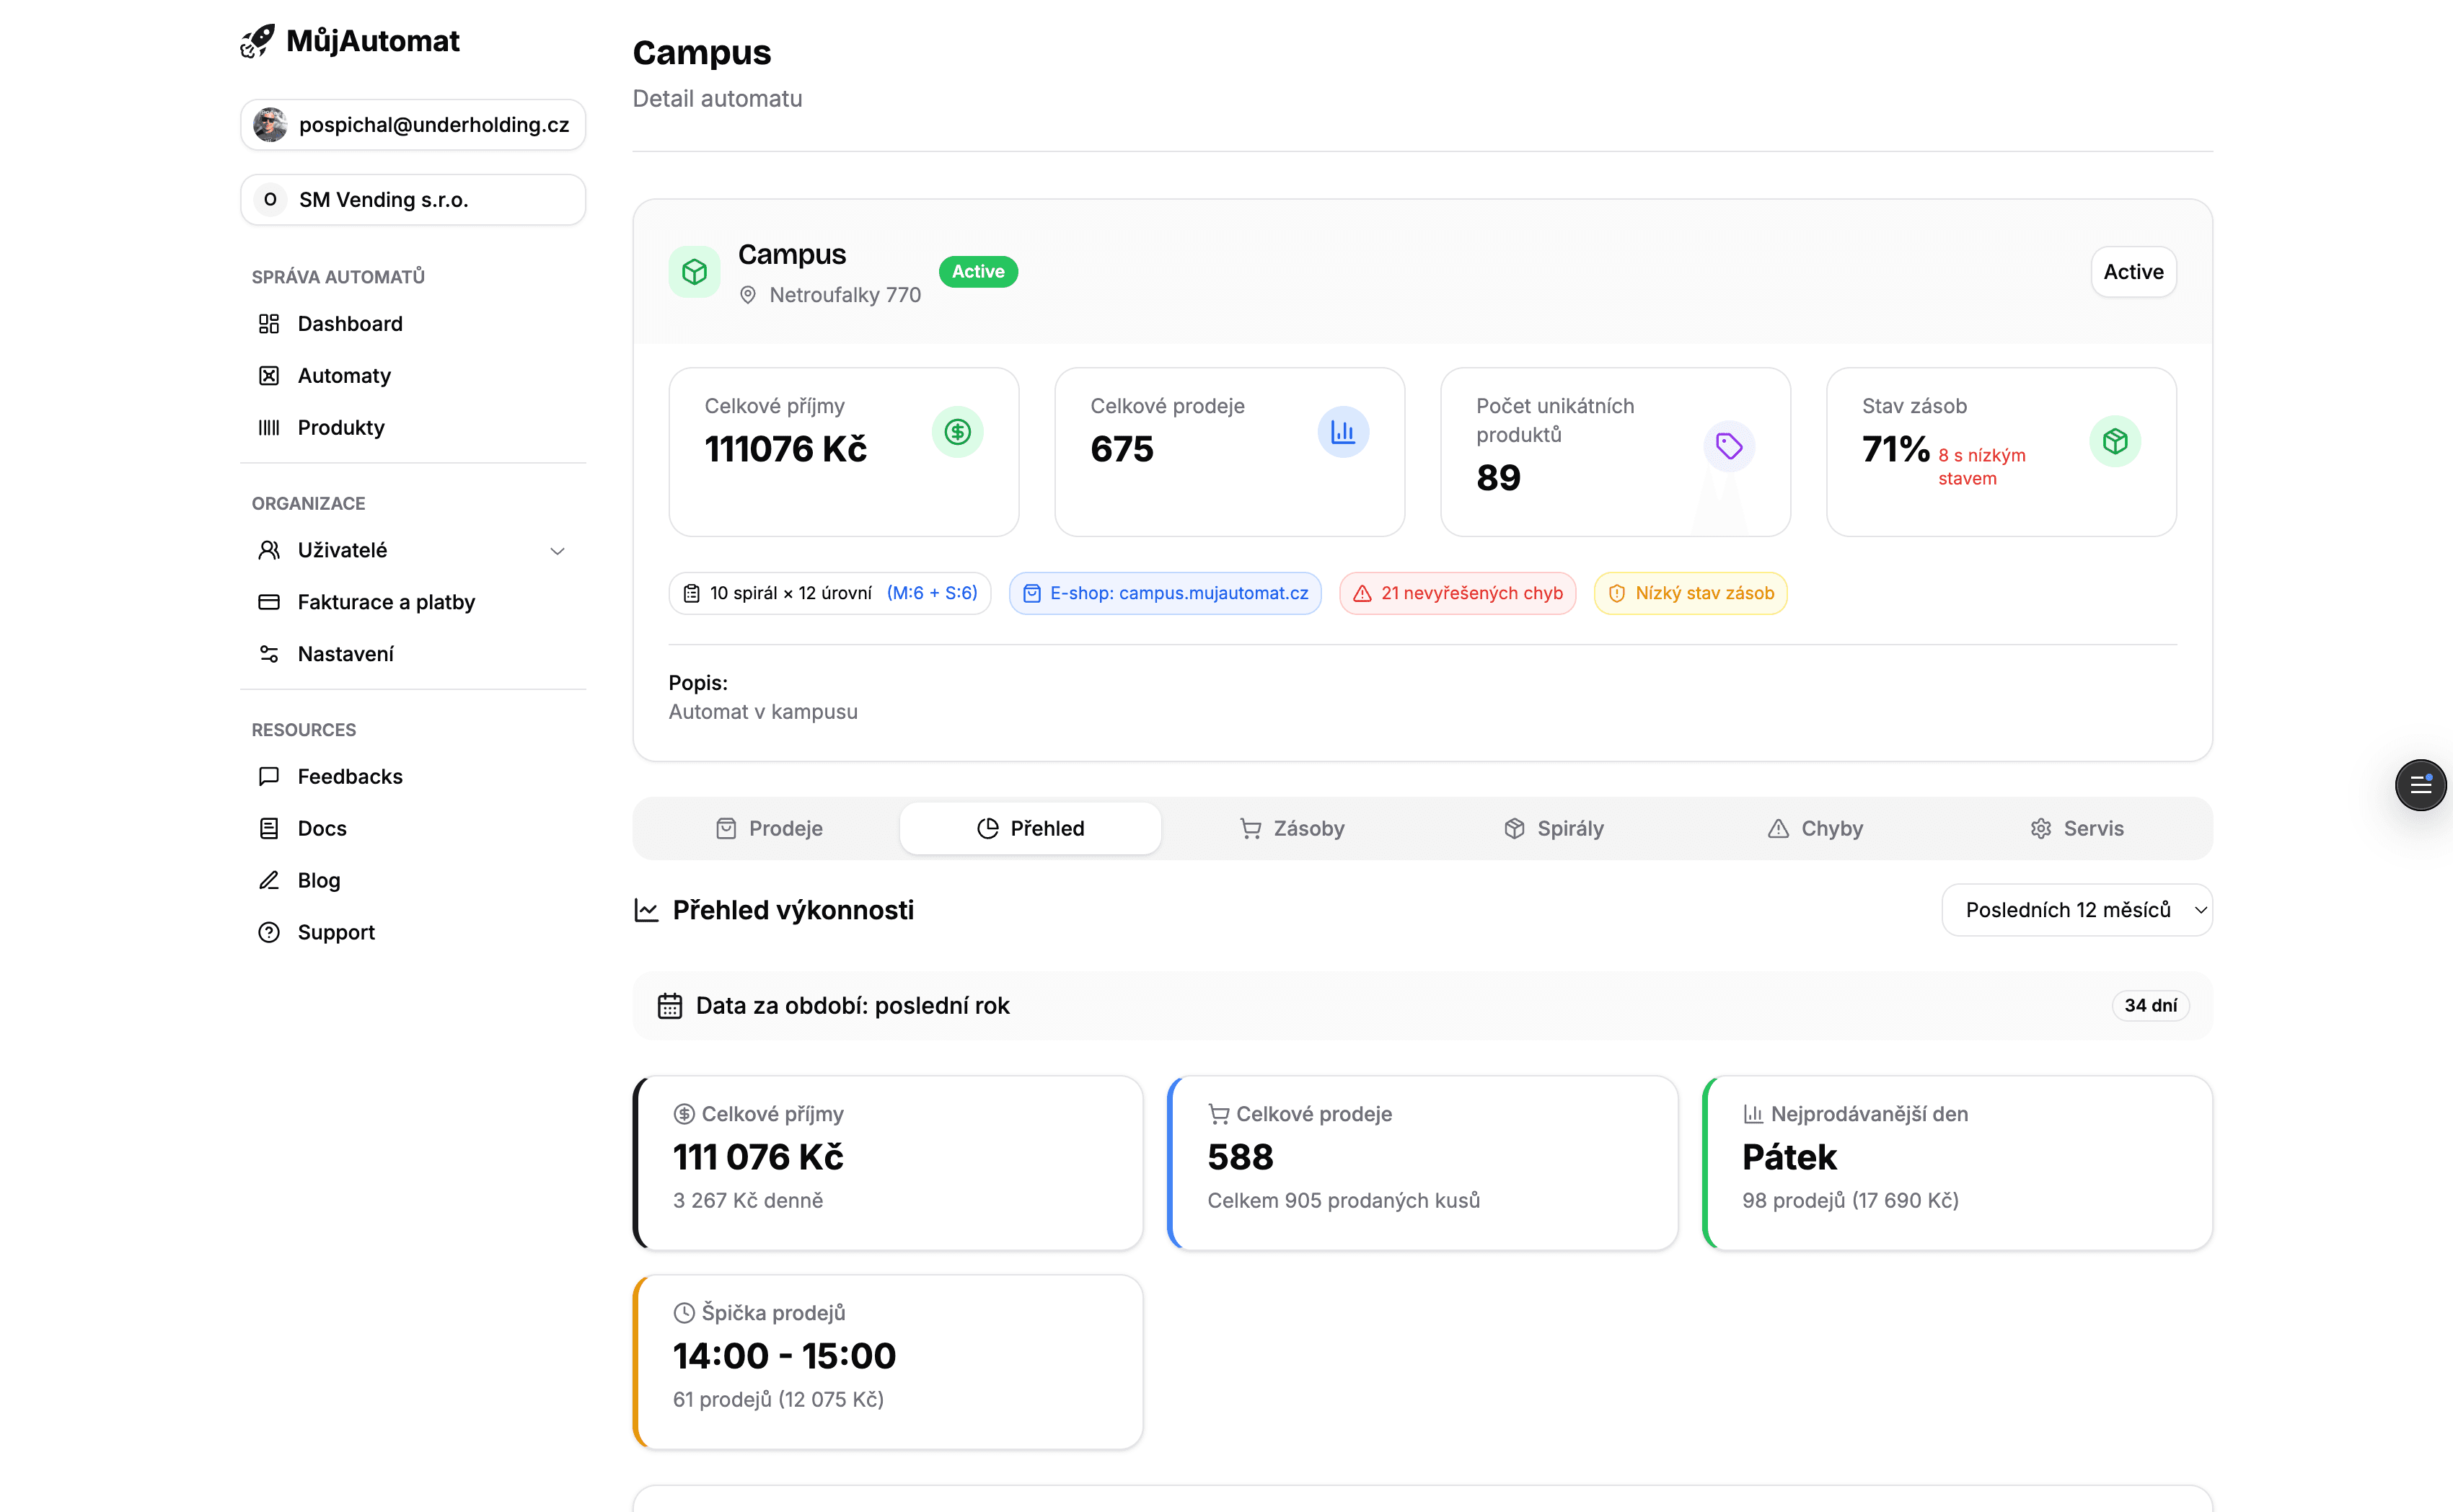The width and height of the screenshot is (2453, 1512).
Task: Click the green stock box icon
Action: [2114, 441]
